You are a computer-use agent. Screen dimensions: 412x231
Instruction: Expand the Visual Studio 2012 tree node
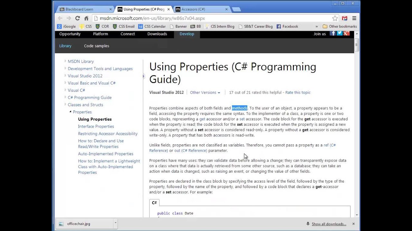[65, 75]
